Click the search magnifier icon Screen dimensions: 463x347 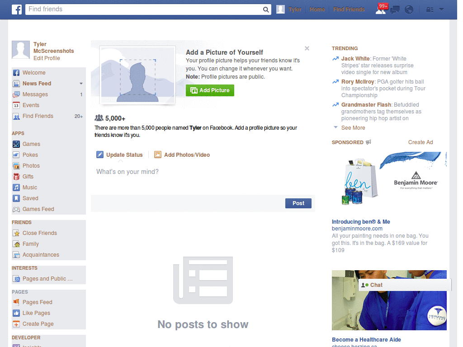tap(266, 9)
